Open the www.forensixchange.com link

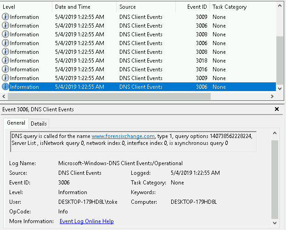(123, 136)
